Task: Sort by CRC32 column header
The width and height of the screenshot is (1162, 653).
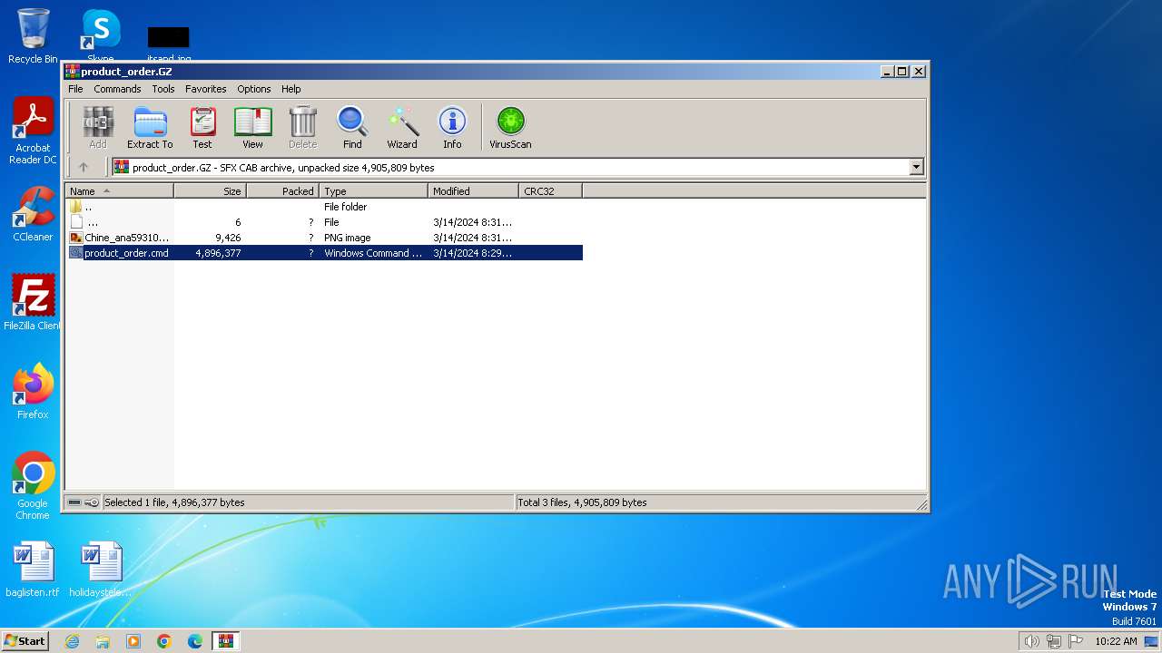Action: tap(551, 191)
